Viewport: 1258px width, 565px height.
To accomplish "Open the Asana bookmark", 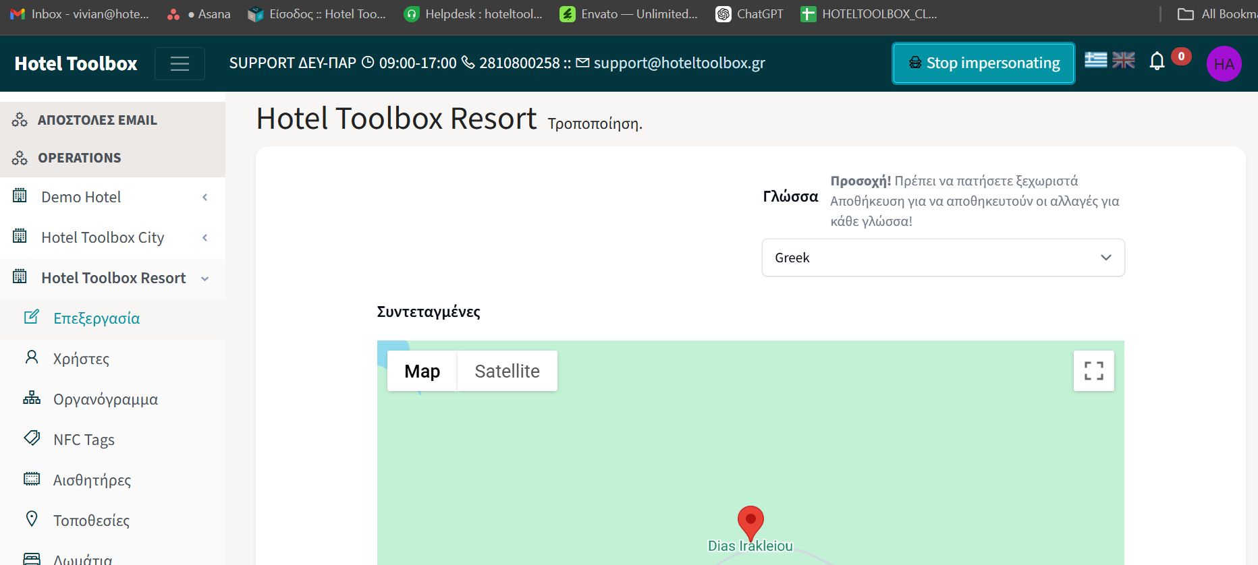I will click(x=199, y=14).
